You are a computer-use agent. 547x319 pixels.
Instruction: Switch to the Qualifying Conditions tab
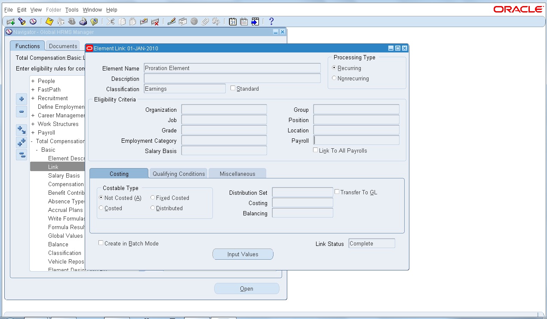pyautogui.click(x=178, y=174)
